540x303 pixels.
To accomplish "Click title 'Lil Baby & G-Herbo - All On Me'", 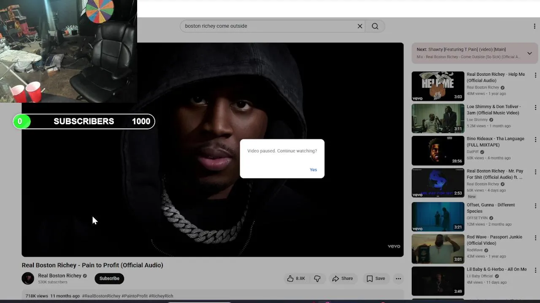I will (x=497, y=269).
